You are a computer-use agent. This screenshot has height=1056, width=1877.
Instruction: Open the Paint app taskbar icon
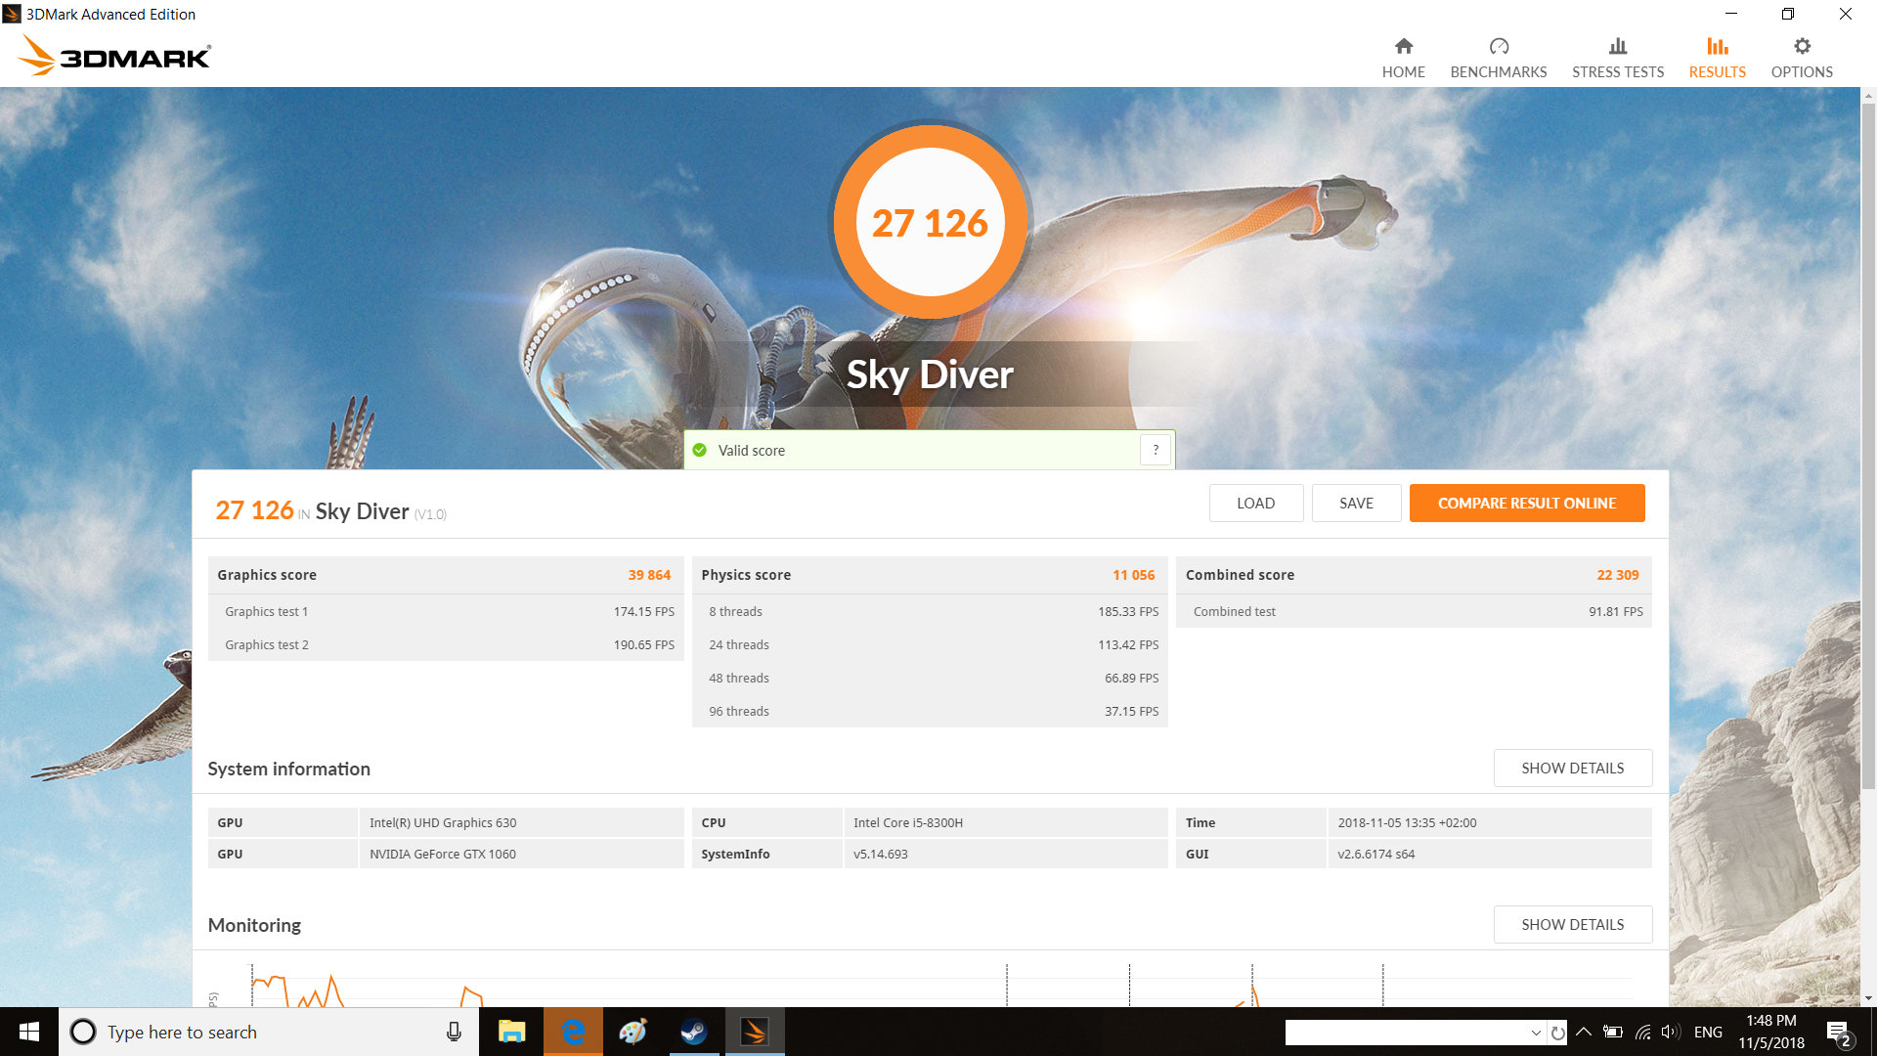633,1032
